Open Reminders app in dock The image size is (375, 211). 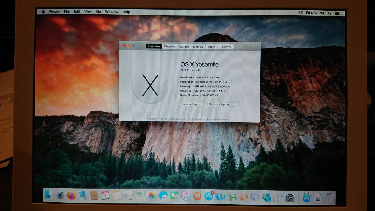[x=129, y=196]
